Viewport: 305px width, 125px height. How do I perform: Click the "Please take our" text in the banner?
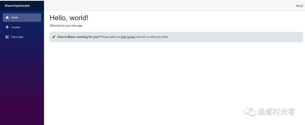pyautogui.click(x=110, y=37)
